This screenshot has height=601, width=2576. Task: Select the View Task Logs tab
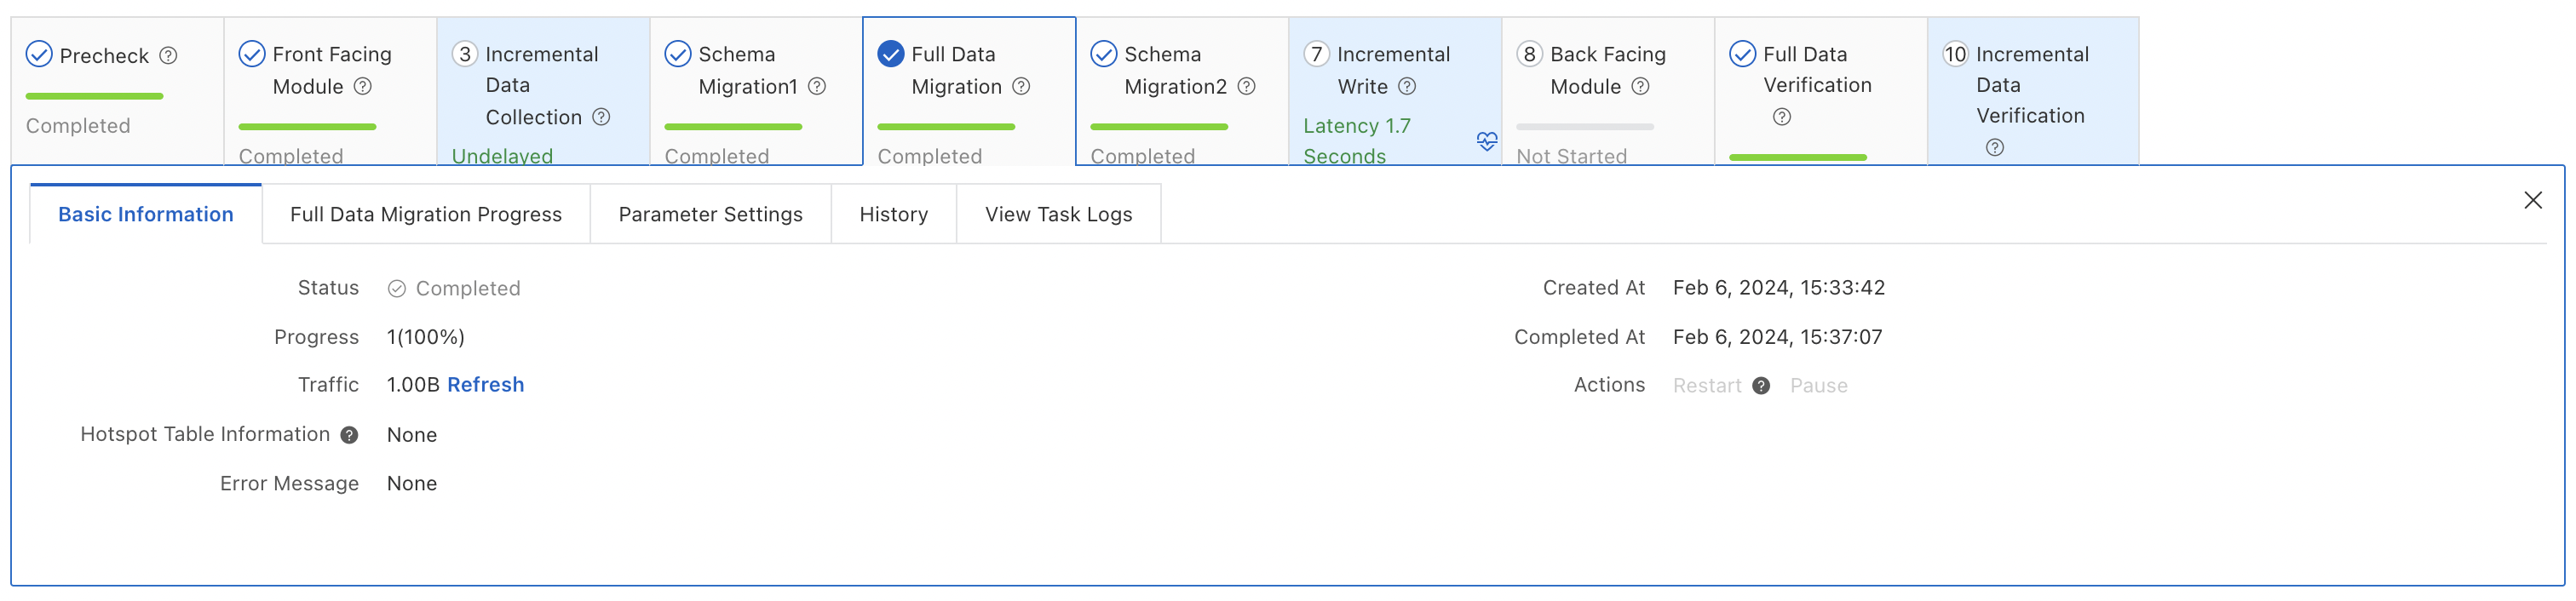point(1058,214)
